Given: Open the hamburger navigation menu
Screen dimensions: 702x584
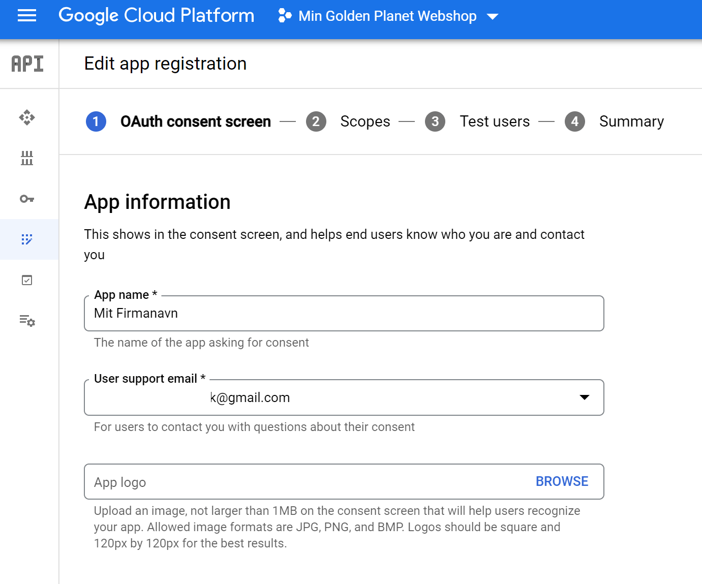Looking at the screenshot, I should click(x=27, y=16).
